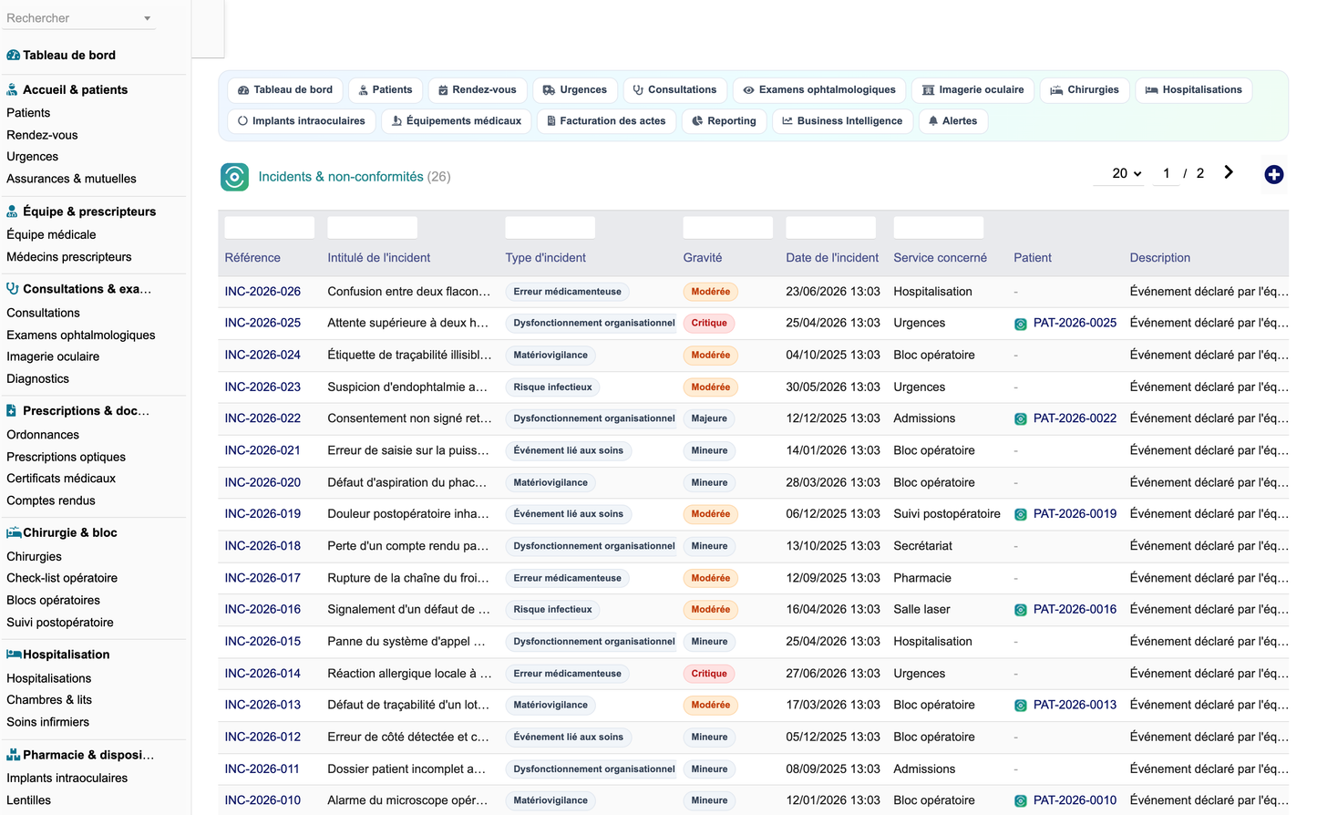
Task: Open the Équipements médicaux tab
Action: click(457, 121)
